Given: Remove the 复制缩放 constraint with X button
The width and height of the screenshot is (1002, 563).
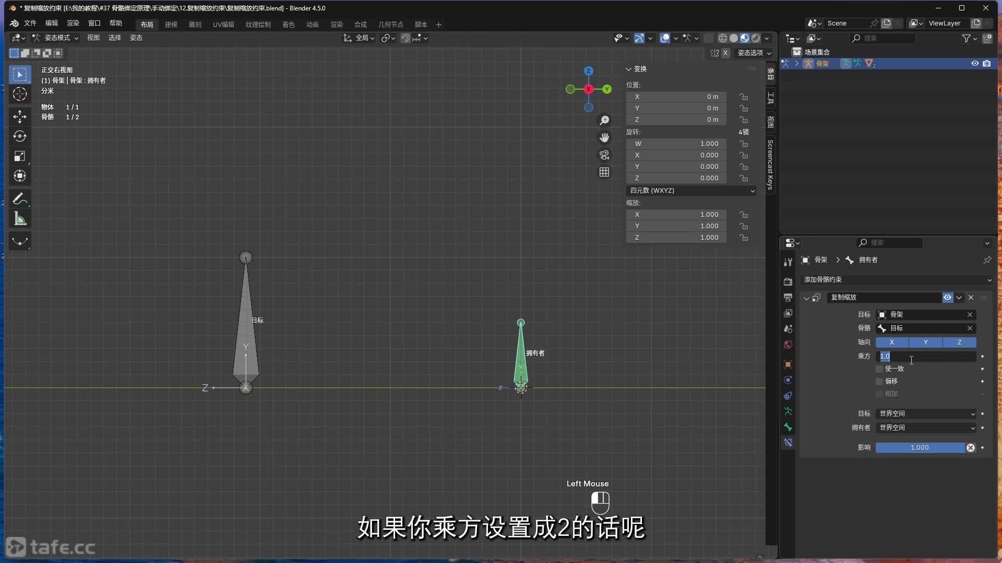Looking at the screenshot, I should coord(971,297).
